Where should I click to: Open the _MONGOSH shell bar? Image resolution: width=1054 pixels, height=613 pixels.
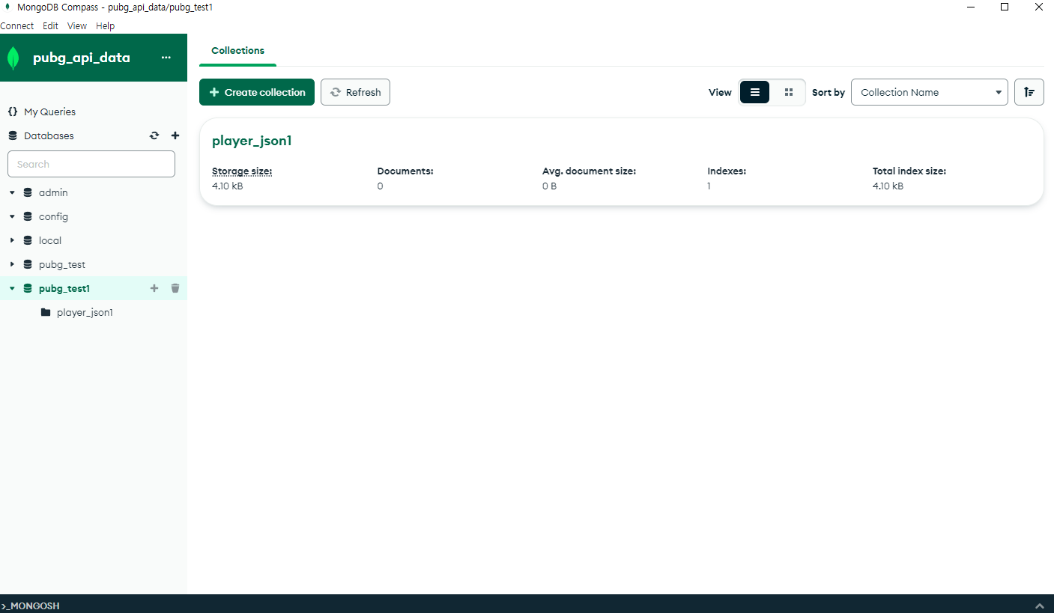[527, 604]
